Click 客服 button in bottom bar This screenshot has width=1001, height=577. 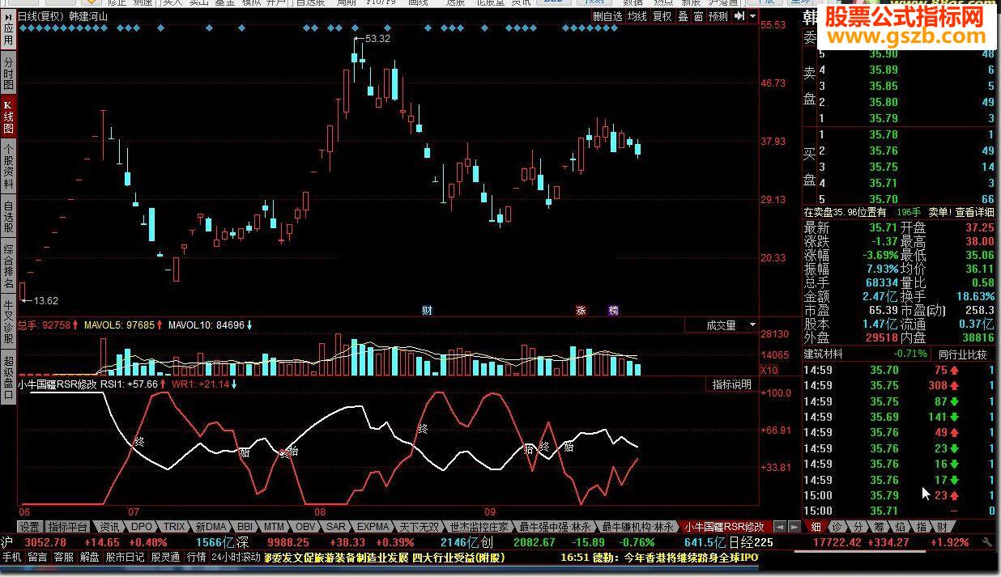[x=63, y=558]
